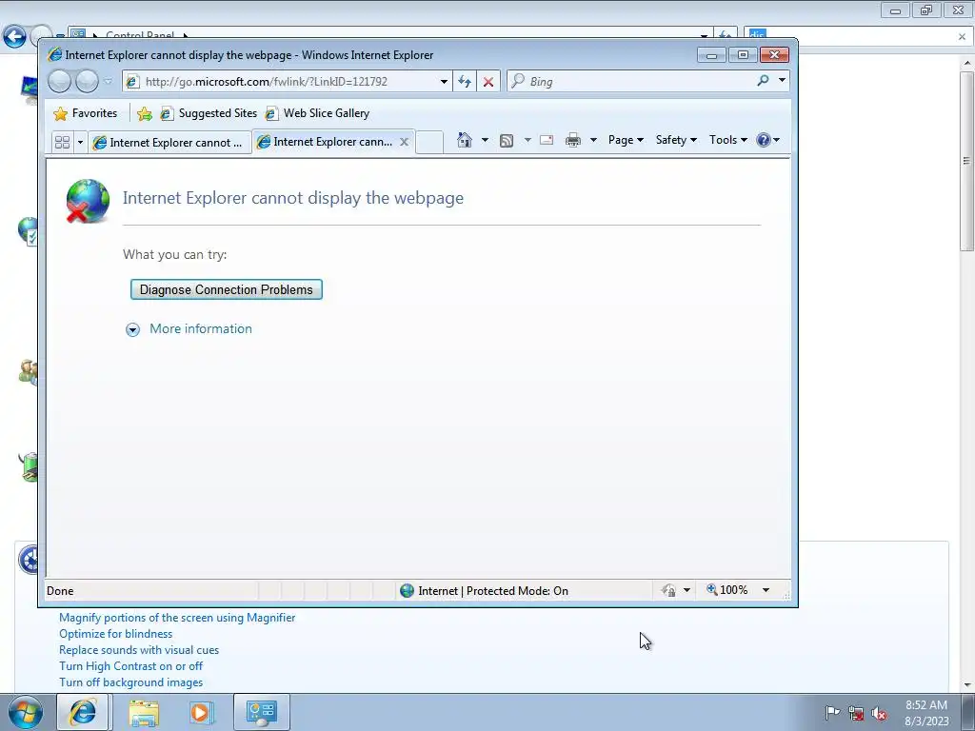Click the red Stop loading icon
This screenshot has height=731, width=975.
[x=488, y=82]
